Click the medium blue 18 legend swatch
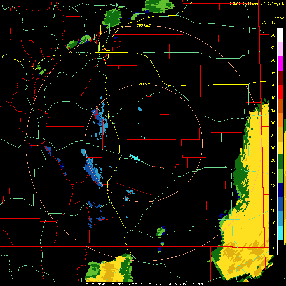 click(281, 204)
